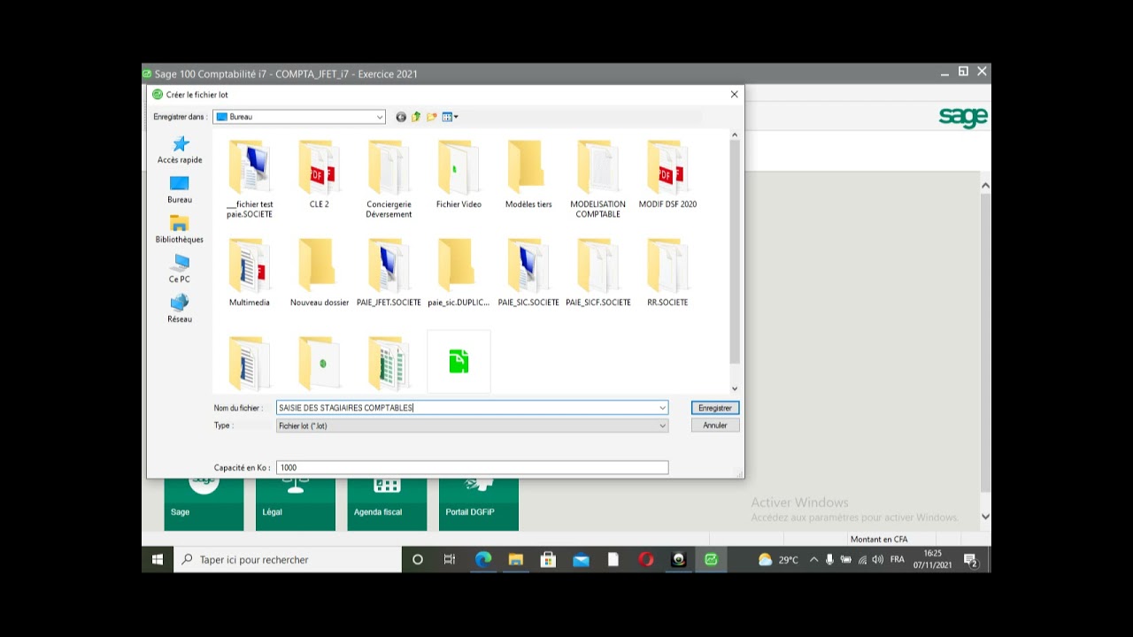Open Mail from the taskbar

[581, 559]
